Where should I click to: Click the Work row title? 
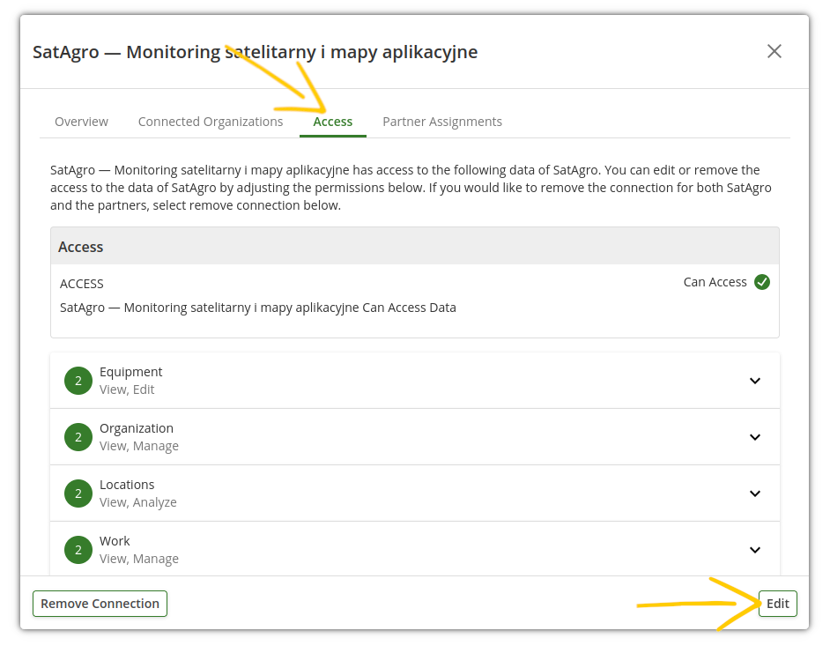coord(115,541)
